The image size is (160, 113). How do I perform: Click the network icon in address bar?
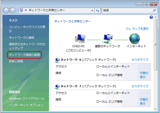pos(22,10)
